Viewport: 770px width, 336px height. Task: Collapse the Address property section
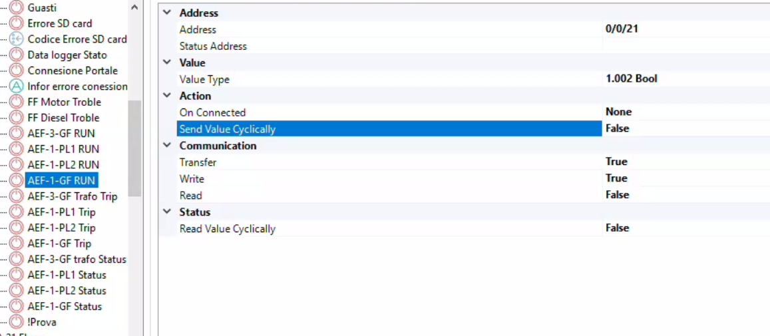tap(167, 13)
